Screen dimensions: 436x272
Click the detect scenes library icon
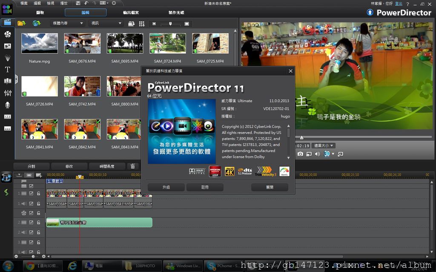pyautogui.click(x=131, y=24)
